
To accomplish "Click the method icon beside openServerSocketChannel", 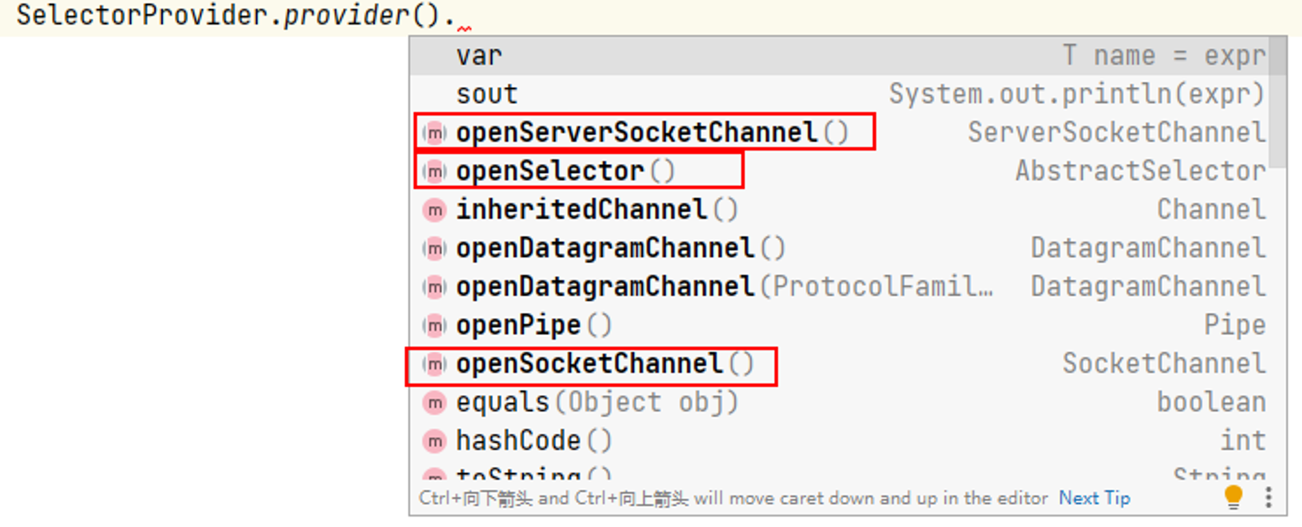I will pyautogui.click(x=434, y=133).
